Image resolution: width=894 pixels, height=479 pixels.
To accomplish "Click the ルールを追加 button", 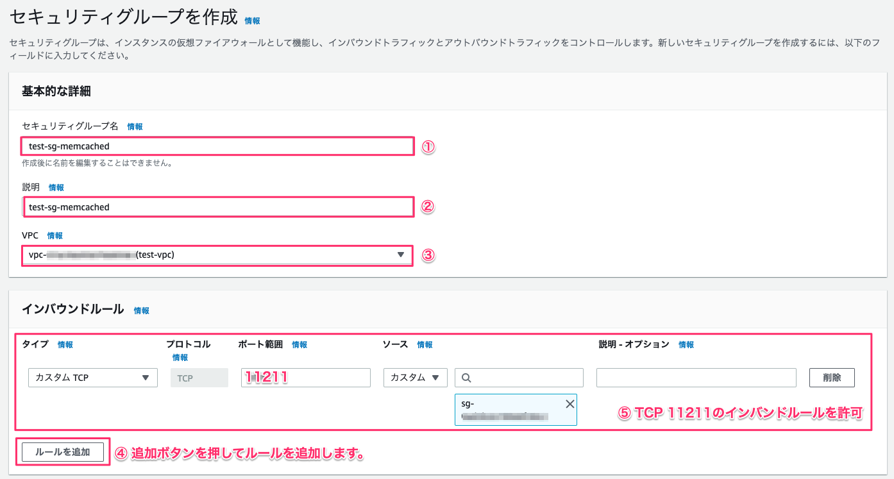I will (x=63, y=451).
